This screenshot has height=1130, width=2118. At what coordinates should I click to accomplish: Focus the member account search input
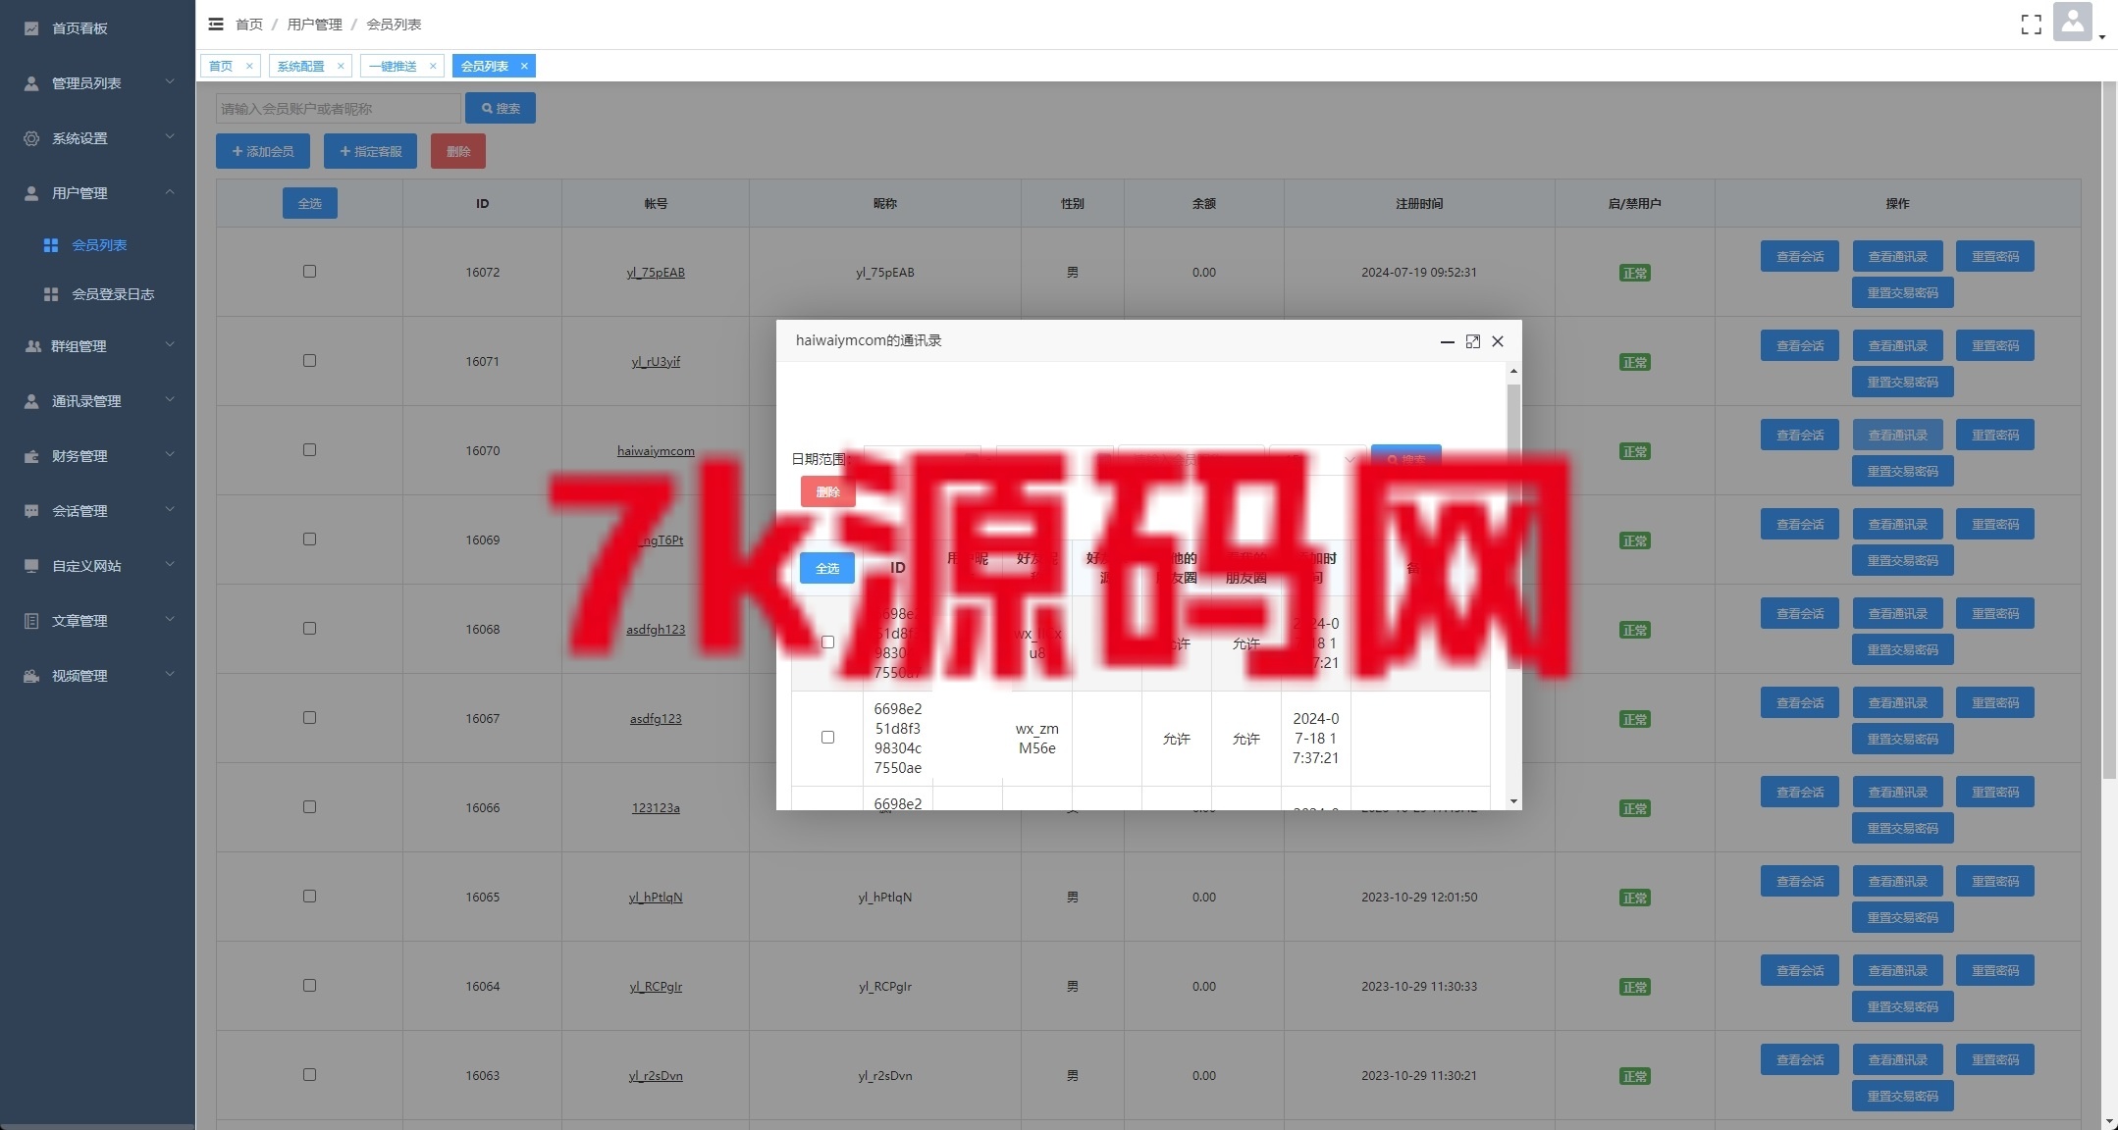tap(338, 108)
